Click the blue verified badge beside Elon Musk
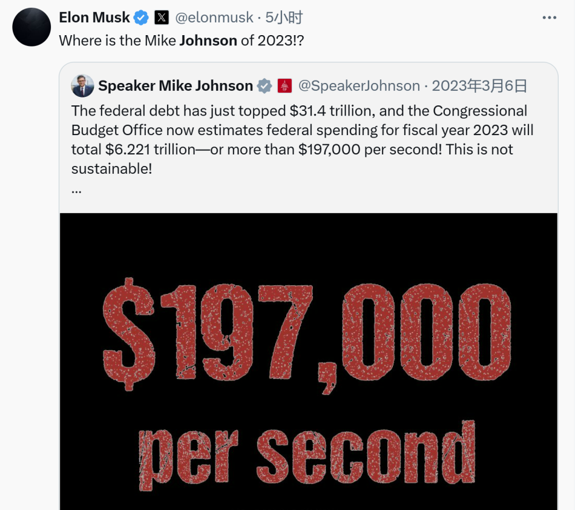This screenshot has width=581, height=510. click(141, 18)
